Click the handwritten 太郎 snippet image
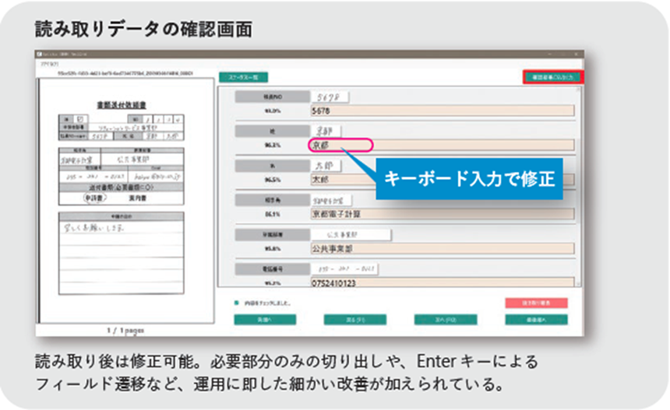The image size is (670, 410). click(326, 166)
